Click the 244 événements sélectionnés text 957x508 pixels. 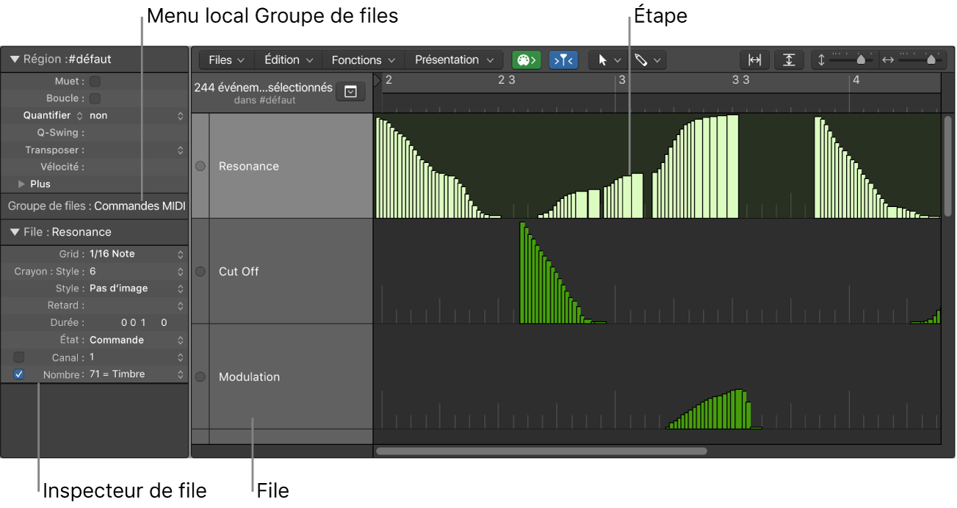(x=263, y=87)
